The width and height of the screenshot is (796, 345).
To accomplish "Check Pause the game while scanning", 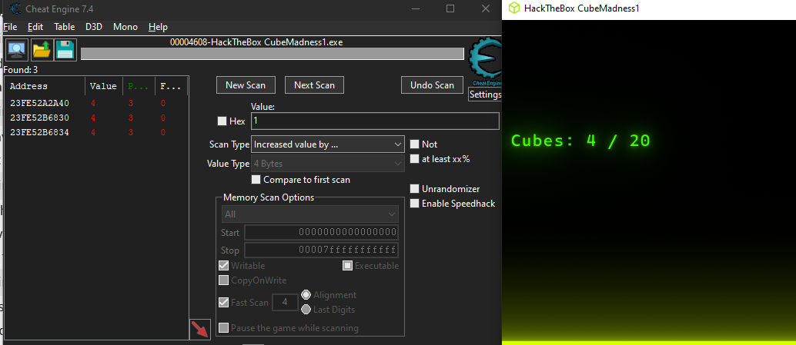I will 223,328.
